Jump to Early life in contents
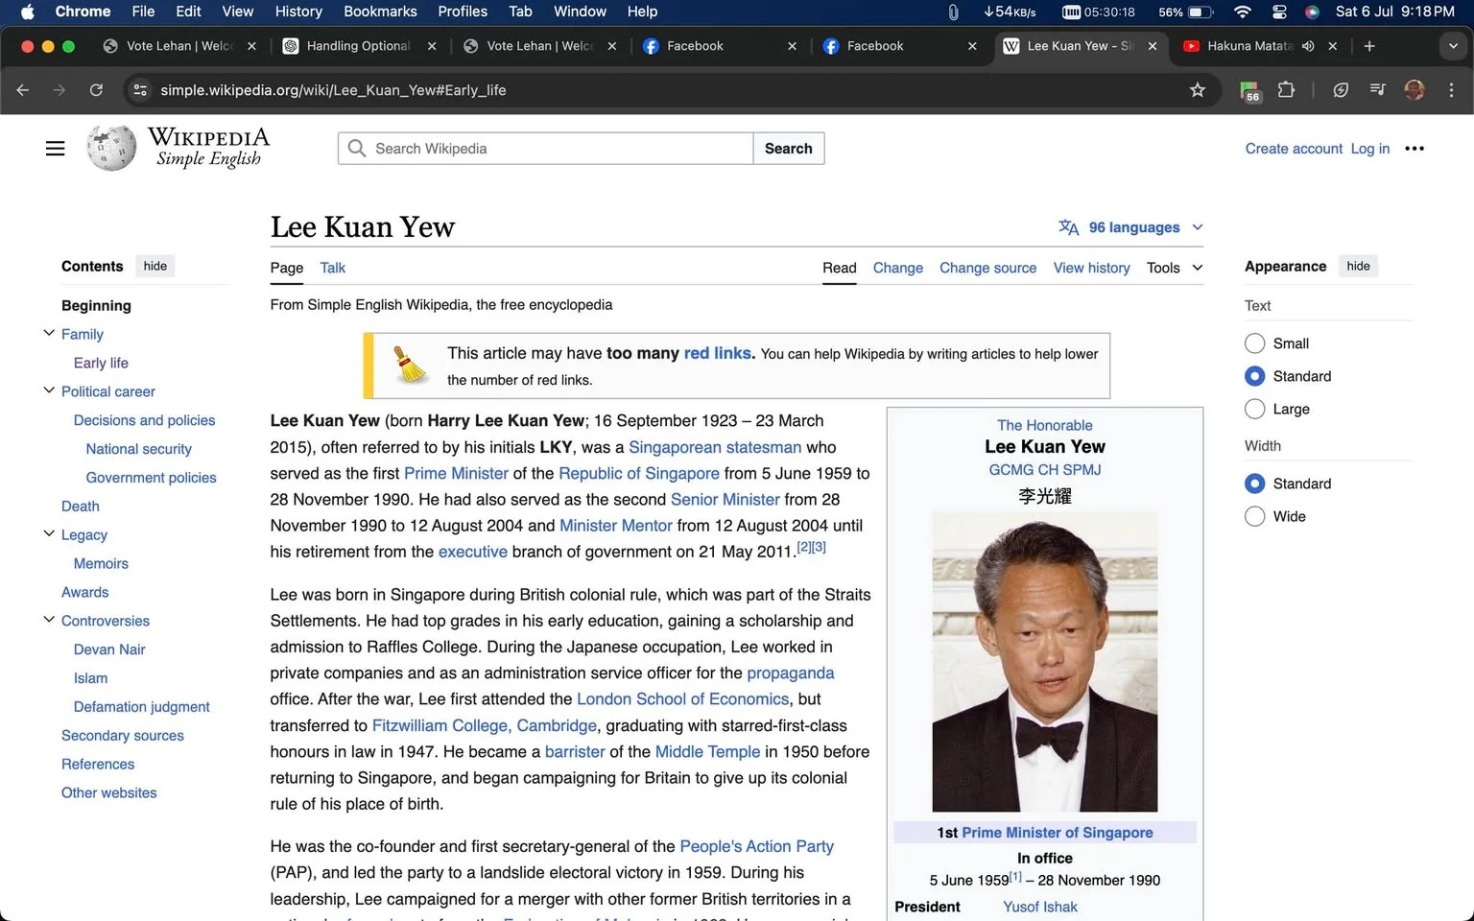The height and width of the screenshot is (921, 1474). (x=101, y=363)
